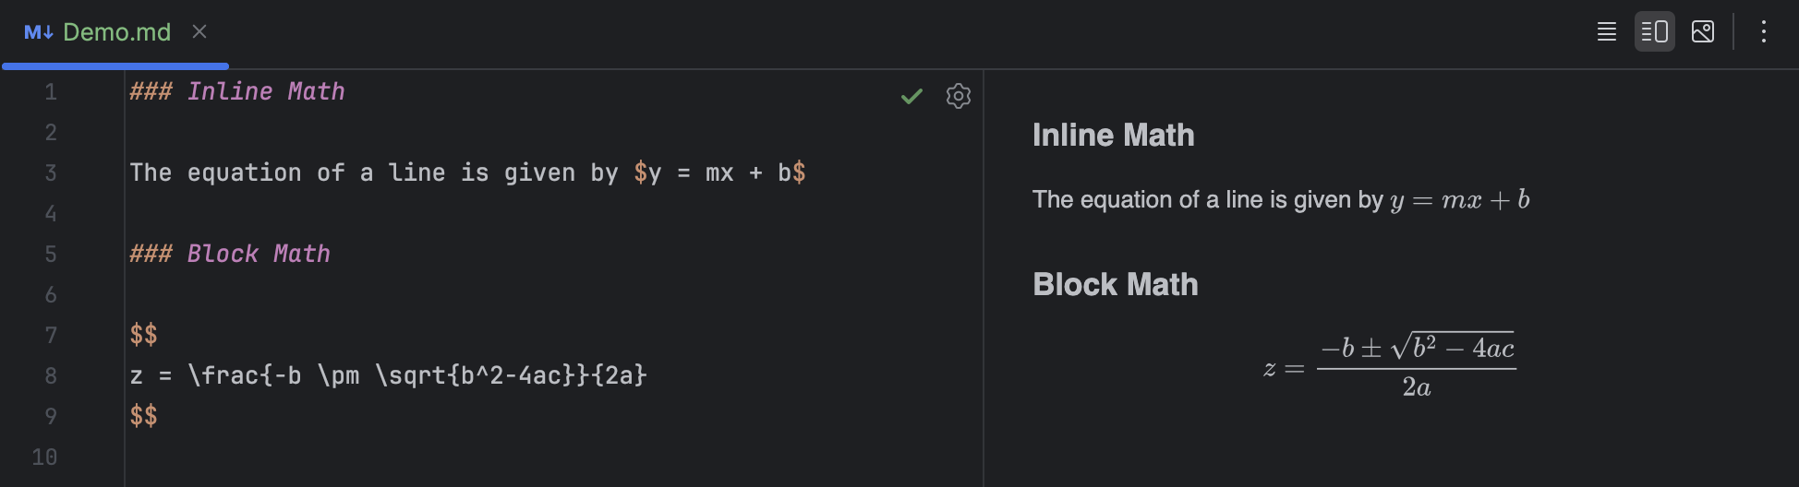Click line number 1 in gutter
The width and height of the screenshot is (1799, 487).
[x=51, y=92]
